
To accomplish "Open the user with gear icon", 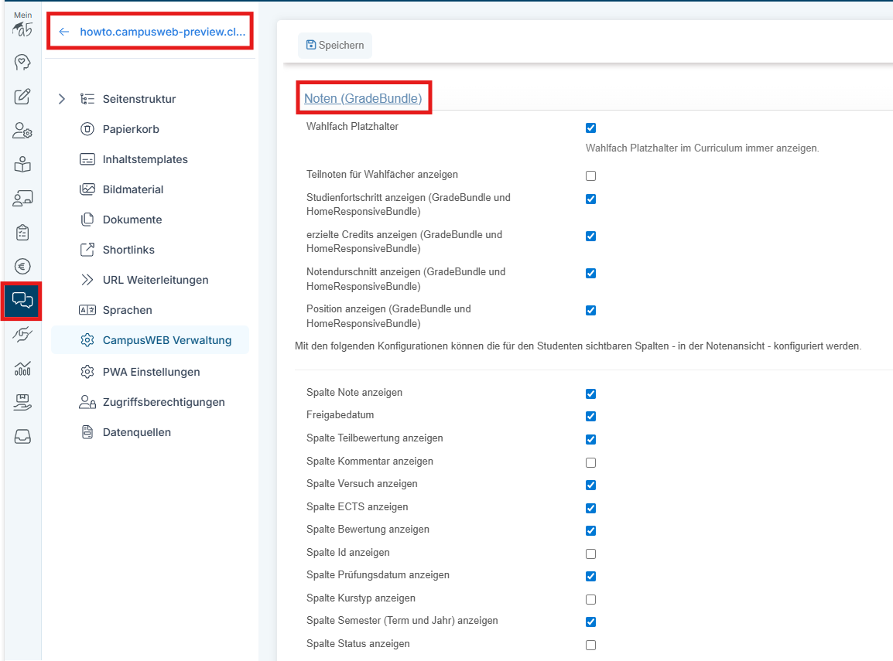I will pos(22,131).
